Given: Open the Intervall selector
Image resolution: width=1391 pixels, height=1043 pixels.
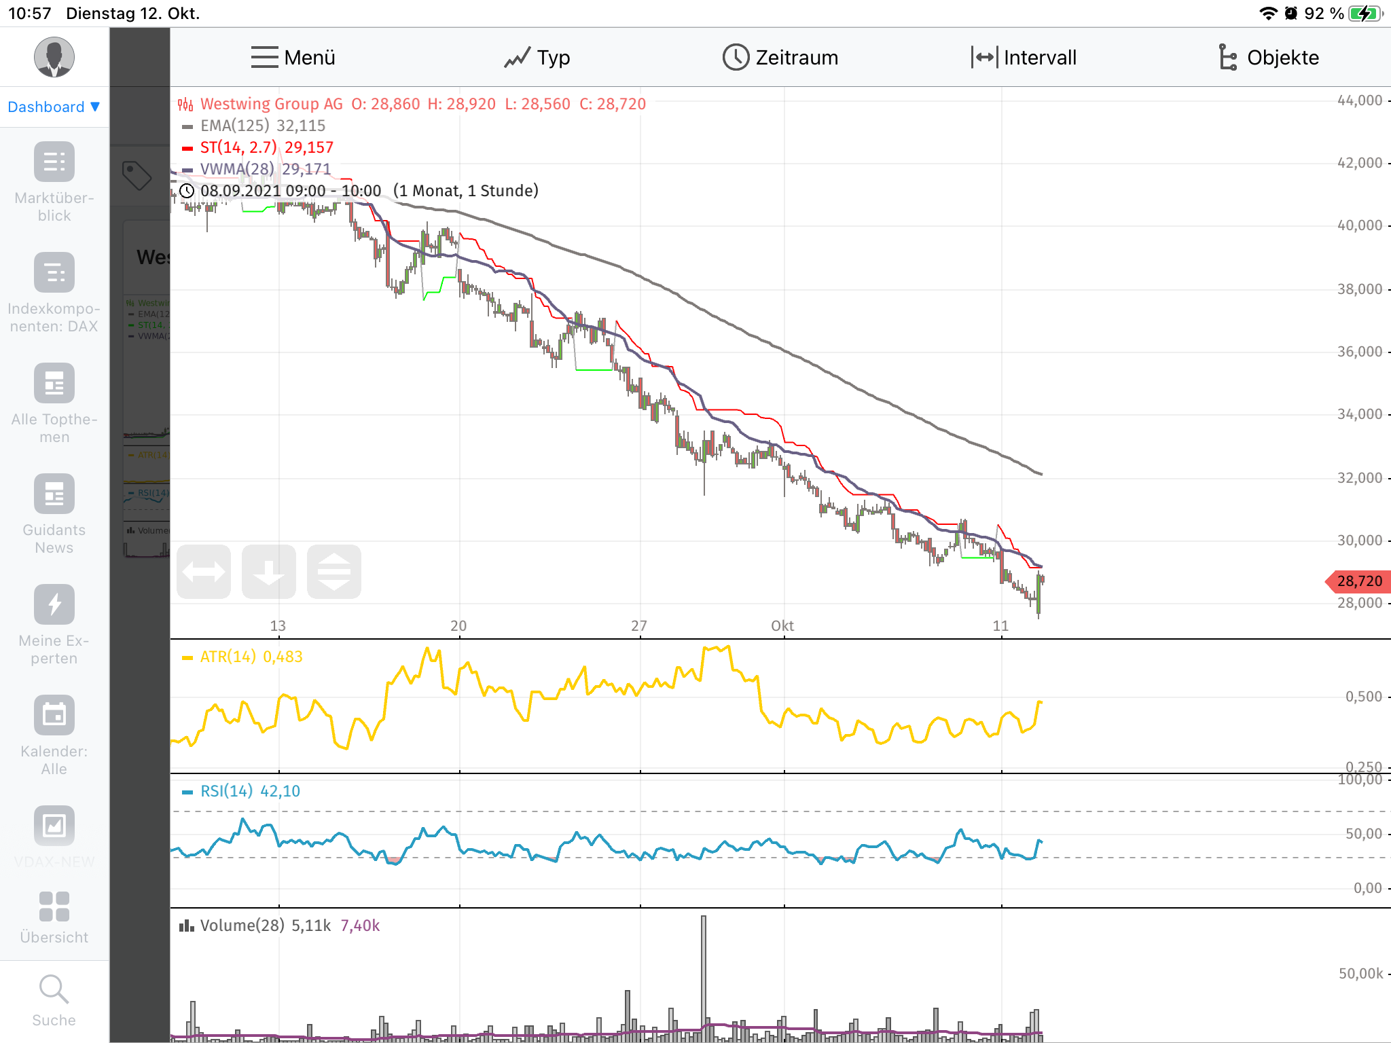Looking at the screenshot, I should [1024, 58].
